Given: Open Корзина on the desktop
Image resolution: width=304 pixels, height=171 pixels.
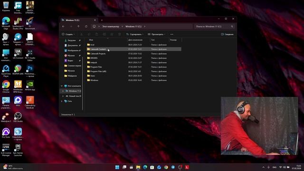Looking at the screenshot, I should (x=6, y=7).
